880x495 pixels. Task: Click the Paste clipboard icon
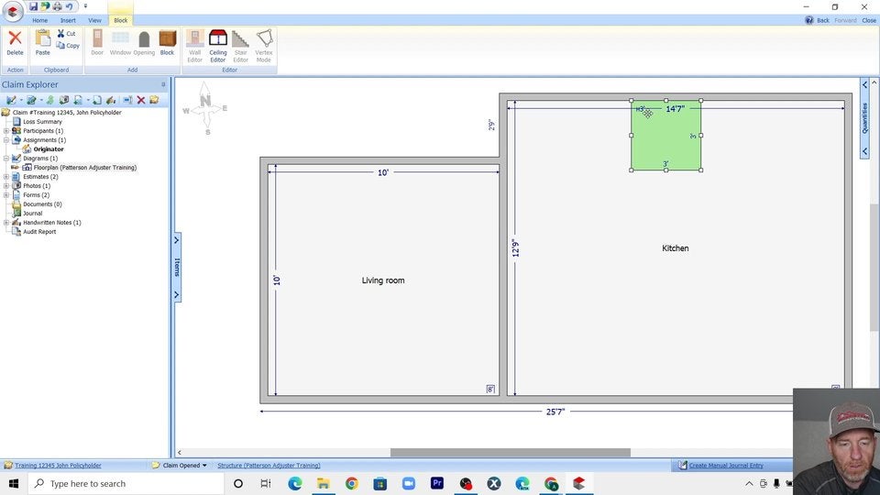coord(43,42)
